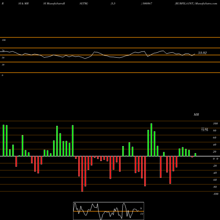Click MR axis label '-60'
Screen dimensions: 220x220
(x=215, y=180)
